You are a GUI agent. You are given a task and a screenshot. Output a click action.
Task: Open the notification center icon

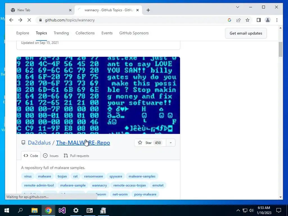tap(279, 210)
